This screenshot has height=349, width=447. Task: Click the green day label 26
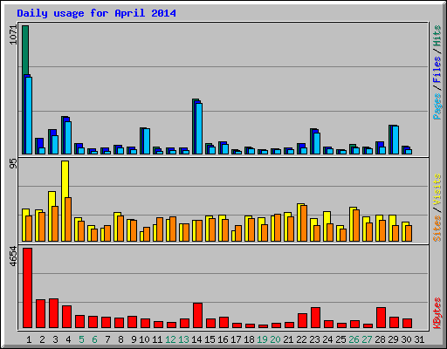coord(354,339)
